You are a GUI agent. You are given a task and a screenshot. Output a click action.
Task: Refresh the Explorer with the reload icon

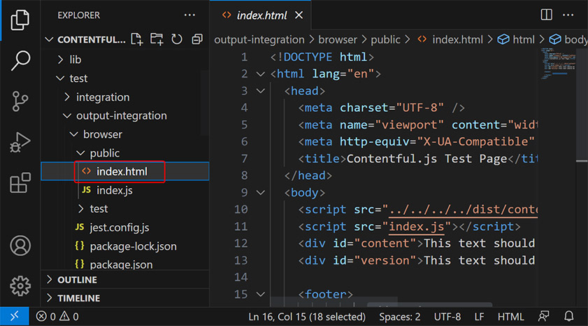177,39
